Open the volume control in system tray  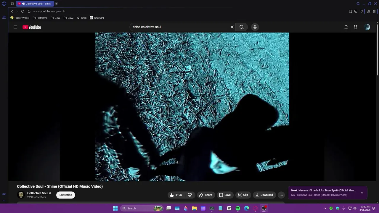[x=354, y=208]
